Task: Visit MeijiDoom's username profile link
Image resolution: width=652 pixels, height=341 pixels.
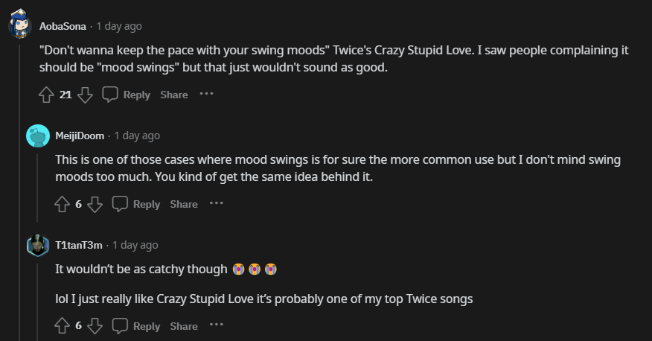Action: pos(80,136)
